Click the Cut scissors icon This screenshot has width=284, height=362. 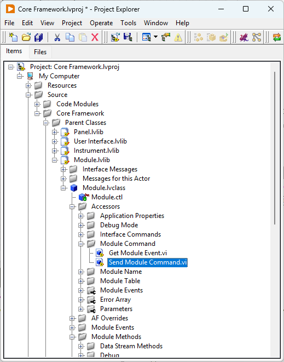click(57, 37)
